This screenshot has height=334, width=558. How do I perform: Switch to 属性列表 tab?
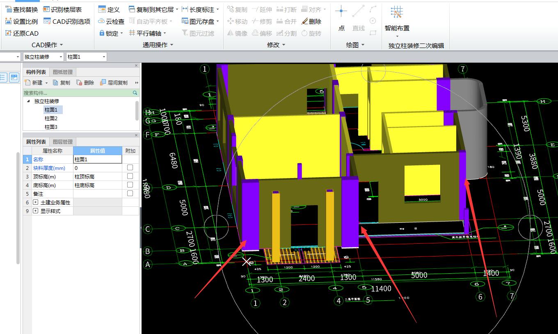[36, 142]
